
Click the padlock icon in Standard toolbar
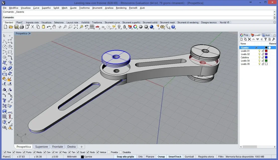click(x=124, y=27)
